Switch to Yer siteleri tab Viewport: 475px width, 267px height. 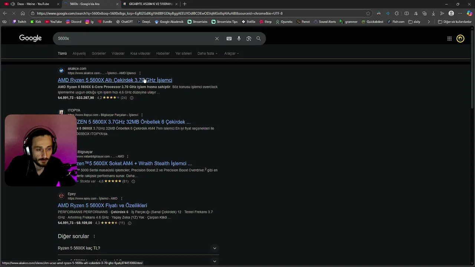183,53
